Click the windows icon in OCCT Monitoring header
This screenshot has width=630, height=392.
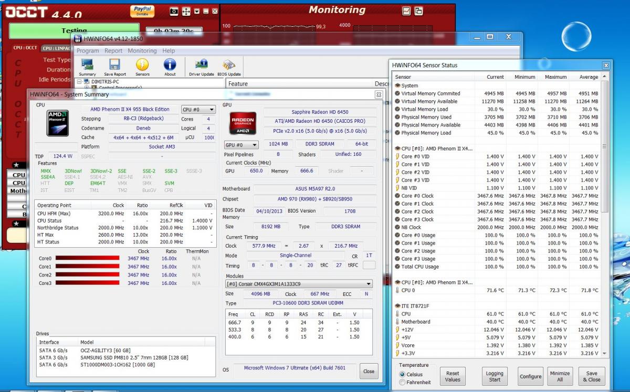coord(418,10)
